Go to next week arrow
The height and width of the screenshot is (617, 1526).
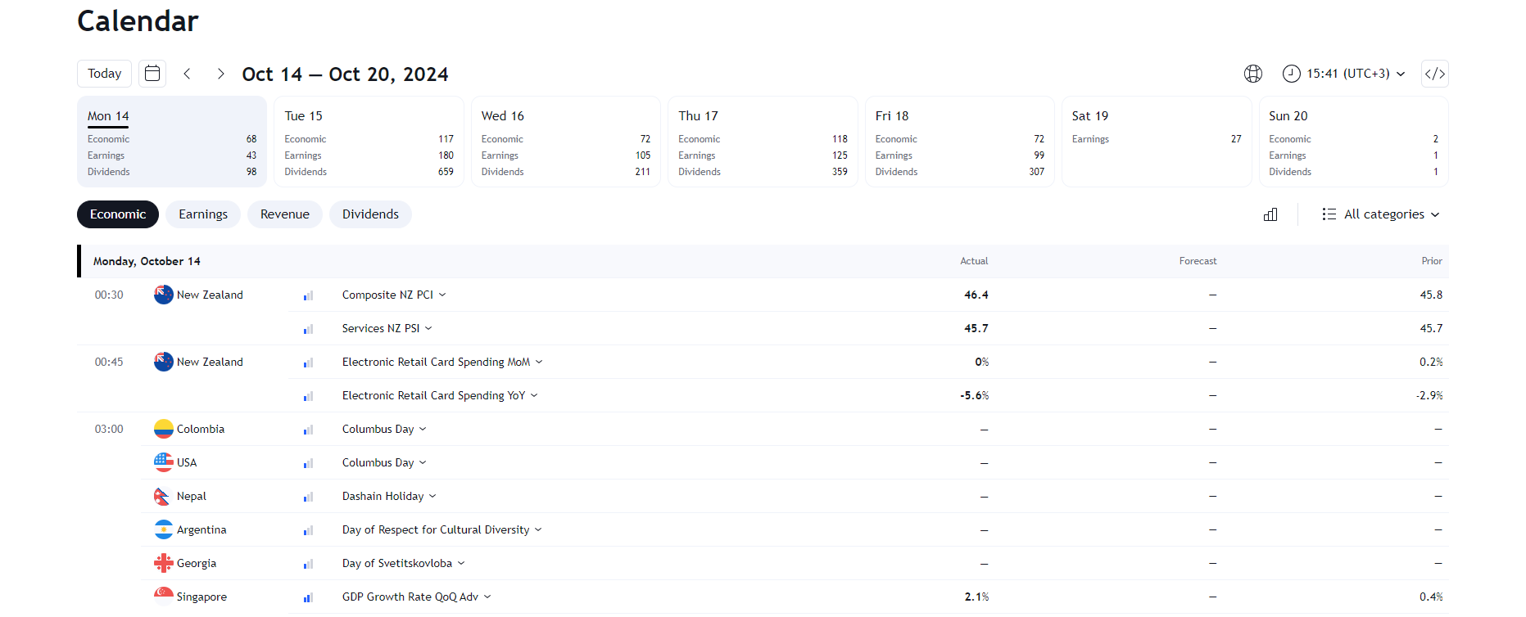pos(220,74)
